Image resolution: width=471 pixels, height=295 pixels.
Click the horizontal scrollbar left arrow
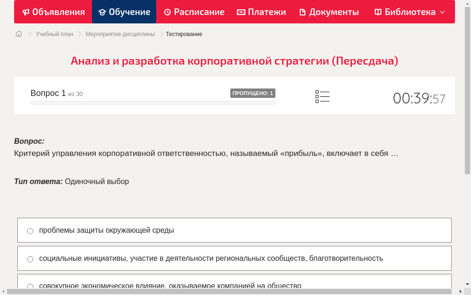click(3, 291)
